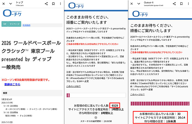
Task: Open このページは？ on the Queue-it page
Action: (x=137, y=94)
